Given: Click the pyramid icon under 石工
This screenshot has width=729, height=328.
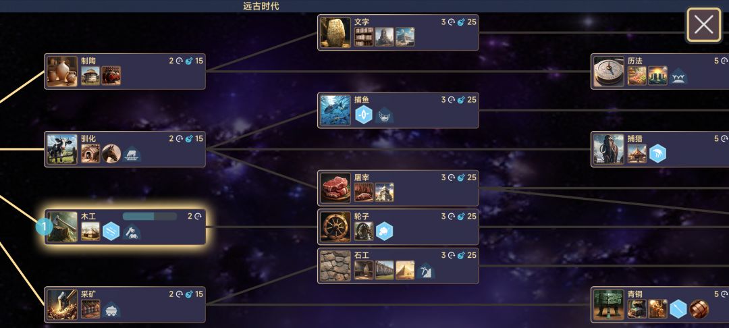Looking at the screenshot, I should (x=405, y=271).
